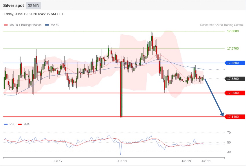Click the pink MA 20 + Bollinger Bands swatch
The width and height of the screenshot is (246, 166).
(x=6, y=25)
